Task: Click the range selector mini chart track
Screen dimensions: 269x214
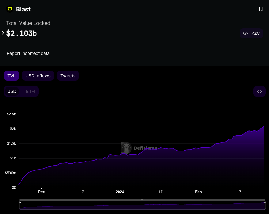Action: pos(142,206)
